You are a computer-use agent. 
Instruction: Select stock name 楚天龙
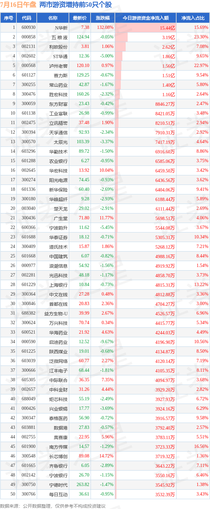pyautogui.click(x=61, y=209)
